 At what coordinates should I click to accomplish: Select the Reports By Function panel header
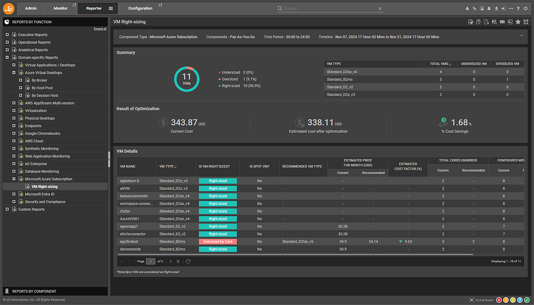click(x=55, y=22)
